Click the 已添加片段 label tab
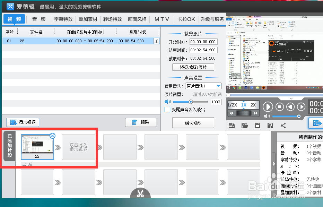 (x=10, y=146)
